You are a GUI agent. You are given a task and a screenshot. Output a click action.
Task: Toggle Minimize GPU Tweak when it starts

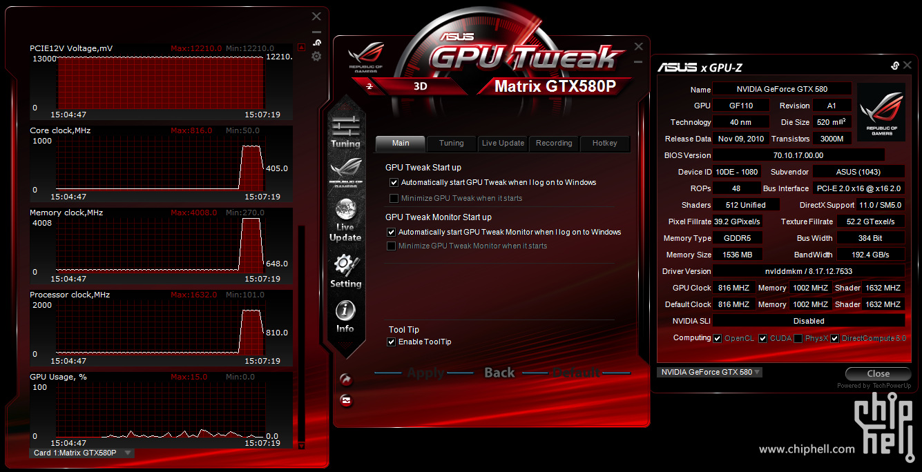coord(394,198)
